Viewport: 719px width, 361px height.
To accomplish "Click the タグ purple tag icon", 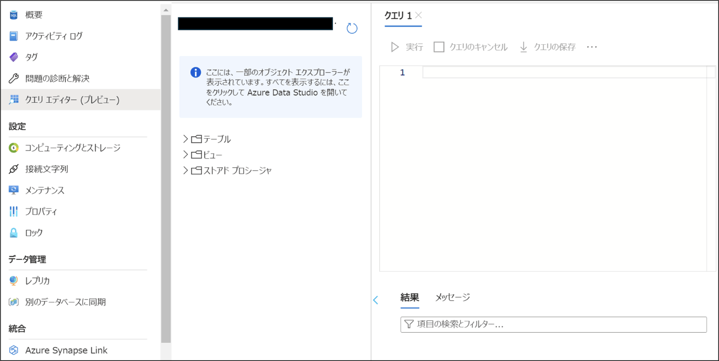I will click(14, 57).
